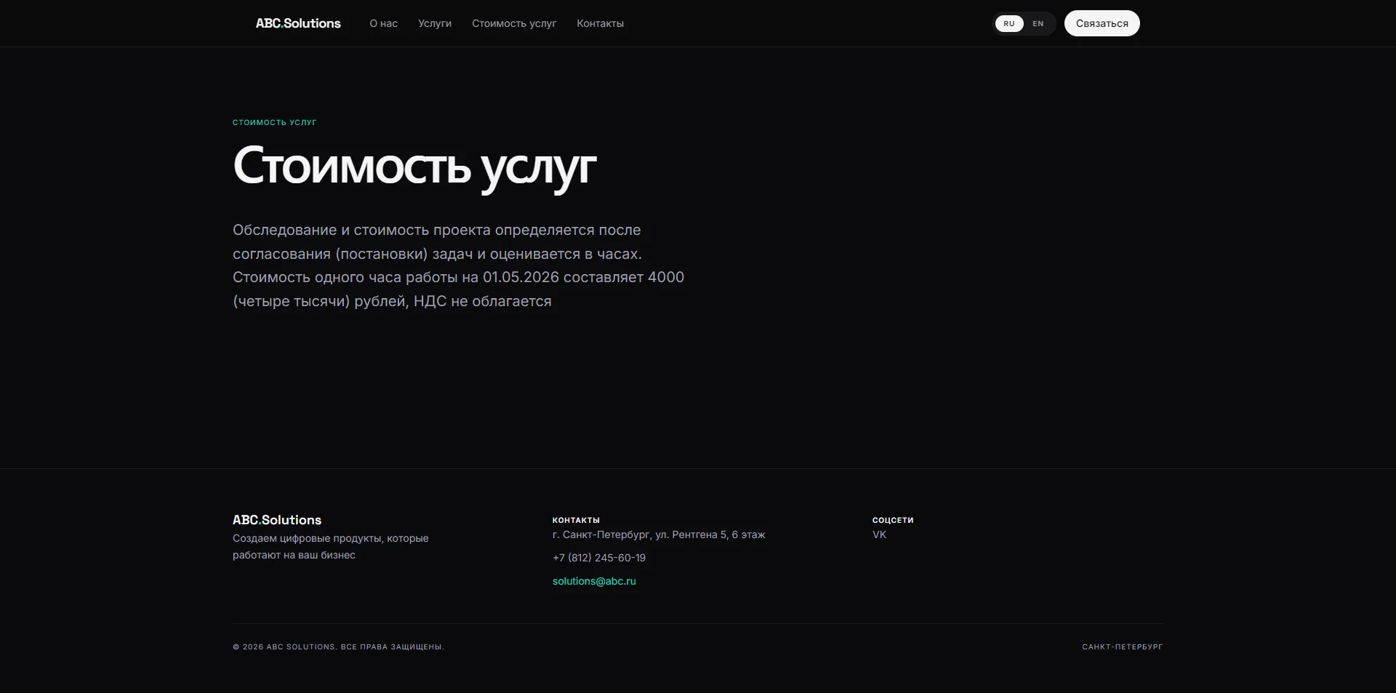The width and height of the screenshot is (1396, 693).
Task: Call the phone number +7 (812) 245-60-19
Action: tap(599, 558)
